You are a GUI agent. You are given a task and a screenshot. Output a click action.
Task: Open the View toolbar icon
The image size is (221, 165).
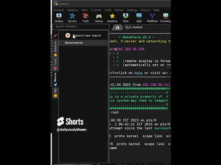tap(126, 18)
